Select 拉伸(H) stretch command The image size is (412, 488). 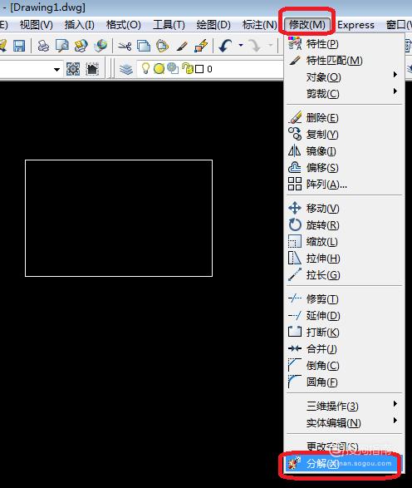344,259
